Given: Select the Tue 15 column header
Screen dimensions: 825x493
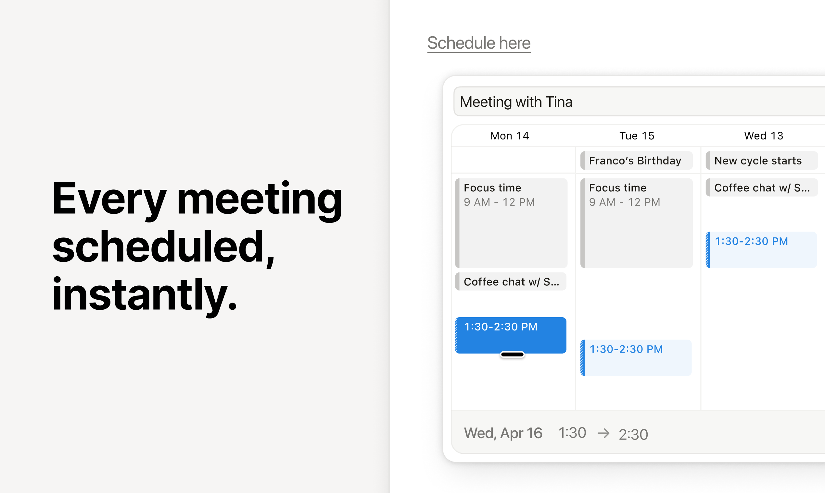Looking at the screenshot, I should [636, 136].
